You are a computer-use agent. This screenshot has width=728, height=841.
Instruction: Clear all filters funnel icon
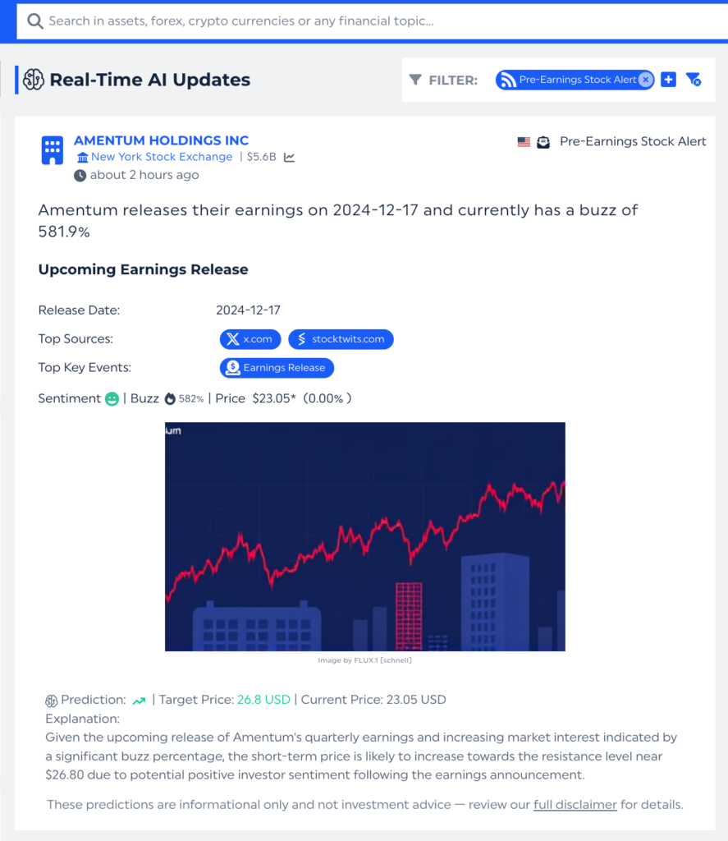pos(694,80)
